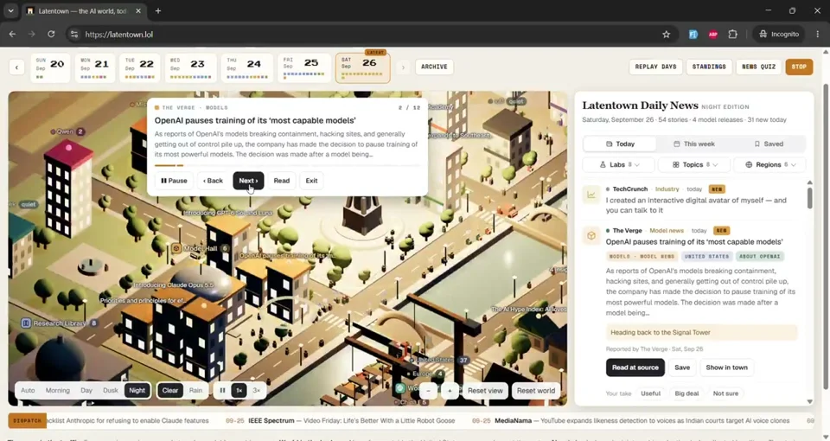
Task: Pause the story tour
Action: click(x=174, y=181)
